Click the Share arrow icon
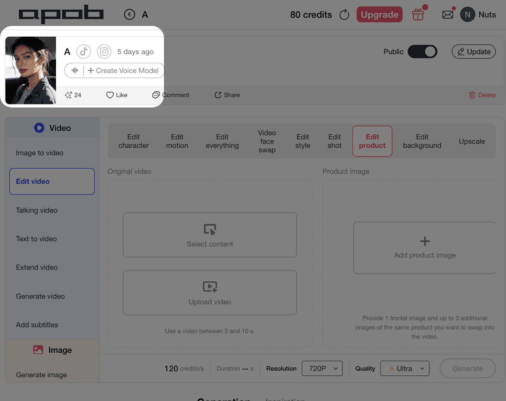Screen dimensions: 506x401 [x=218, y=95]
